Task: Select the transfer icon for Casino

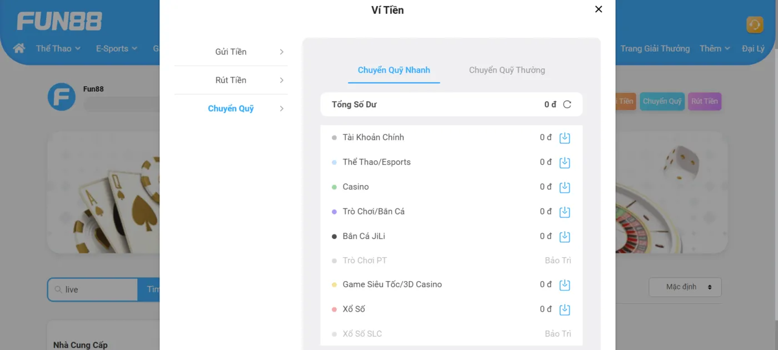Action: (565, 187)
